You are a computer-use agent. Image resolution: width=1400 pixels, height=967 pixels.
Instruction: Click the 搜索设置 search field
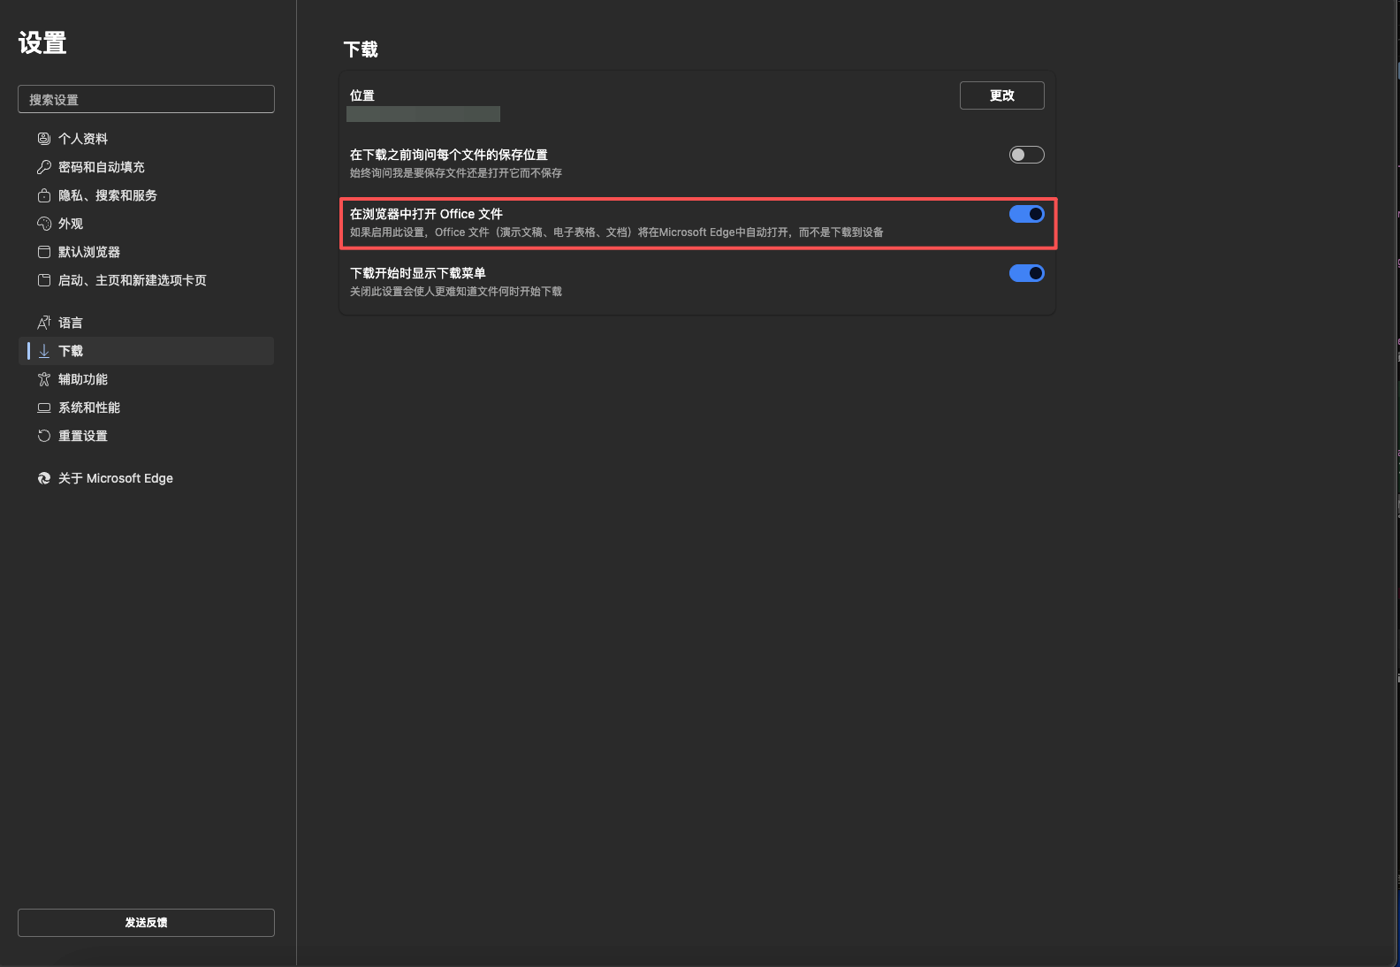[x=146, y=99]
